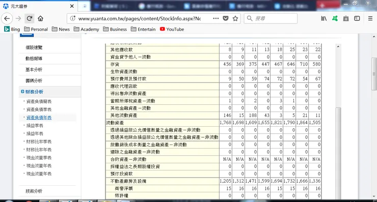Select 個股速覽 in the sidebar
Viewport: 377px width, 202px height.
[34, 47]
